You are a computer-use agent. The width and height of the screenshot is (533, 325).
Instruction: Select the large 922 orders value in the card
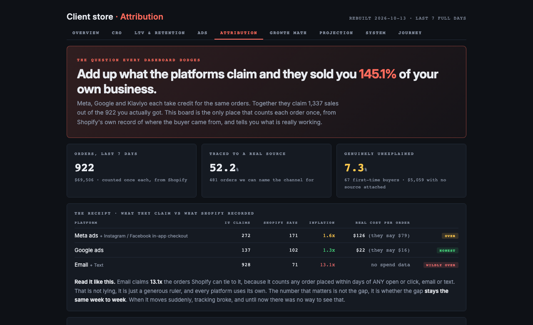85,167
